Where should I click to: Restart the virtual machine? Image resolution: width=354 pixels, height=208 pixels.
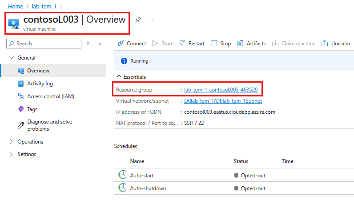[x=192, y=44]
